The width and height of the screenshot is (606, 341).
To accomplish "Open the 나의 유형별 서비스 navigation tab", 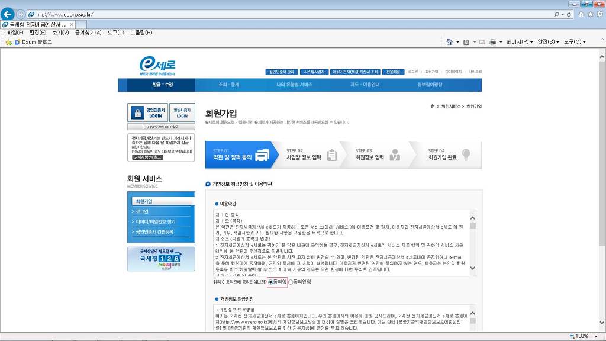I will point(294,85).
